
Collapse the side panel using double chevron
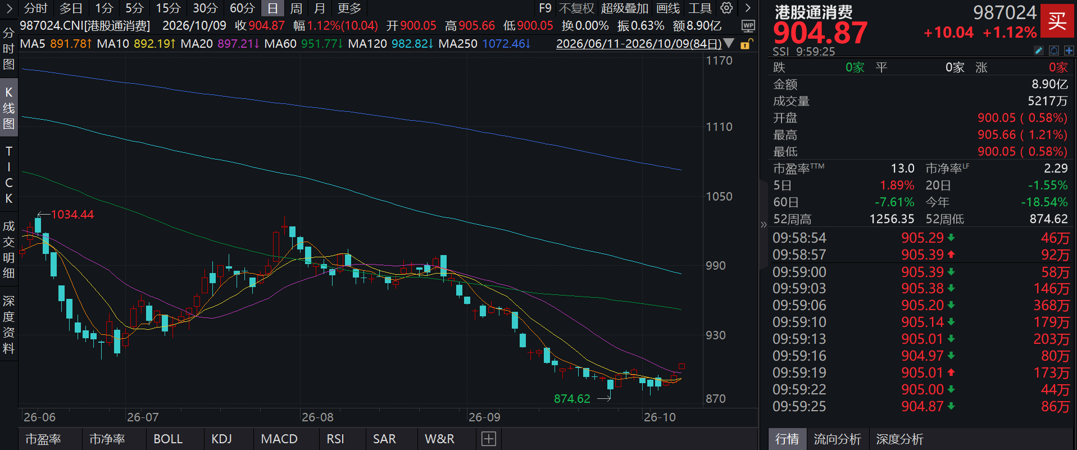click(764, 225)
